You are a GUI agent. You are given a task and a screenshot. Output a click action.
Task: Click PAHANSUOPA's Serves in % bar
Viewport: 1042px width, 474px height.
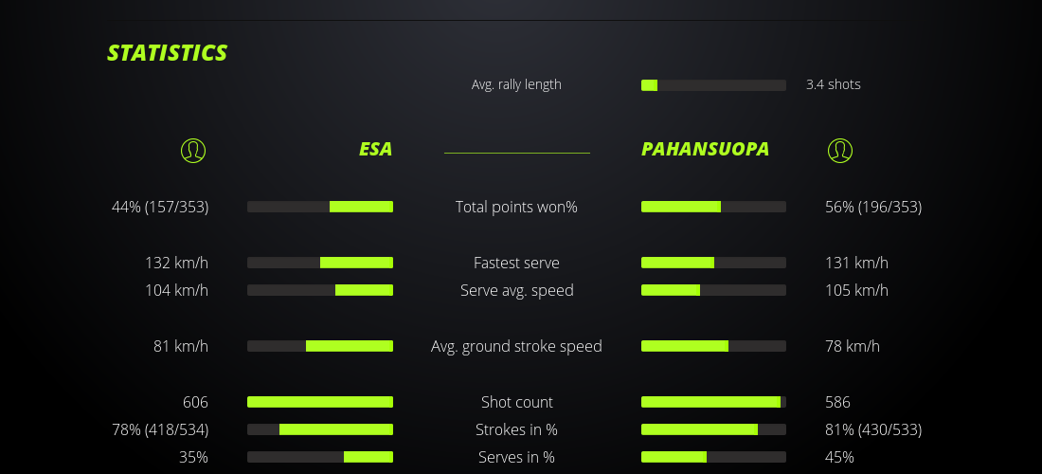pyautogui.click(x=713, y=457)
